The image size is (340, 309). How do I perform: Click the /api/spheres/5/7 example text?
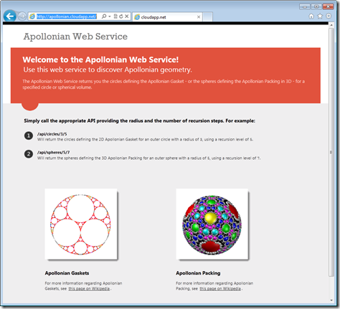[x=53, y=152]
